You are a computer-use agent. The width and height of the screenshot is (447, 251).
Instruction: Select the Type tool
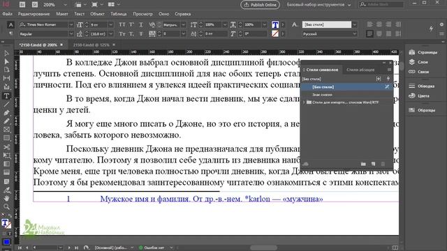coord(6,96)
